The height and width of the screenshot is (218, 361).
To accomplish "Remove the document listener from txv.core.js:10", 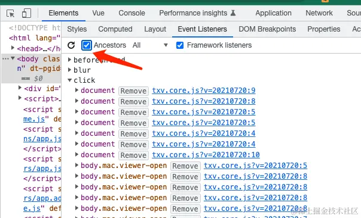I will coord(133,155).
